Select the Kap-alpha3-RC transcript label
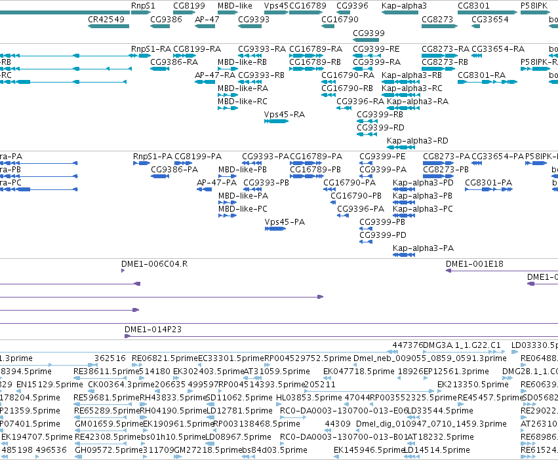The image size is (558, 460). click(x=412, y=88)
